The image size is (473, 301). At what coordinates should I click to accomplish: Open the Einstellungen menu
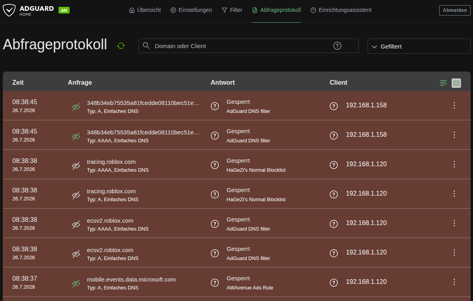191,10
